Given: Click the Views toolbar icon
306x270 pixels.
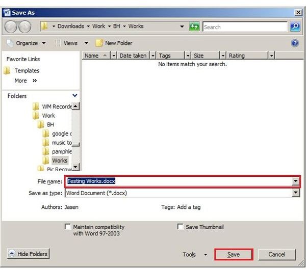Looking at the screenshot, I should tap(58, 43).
